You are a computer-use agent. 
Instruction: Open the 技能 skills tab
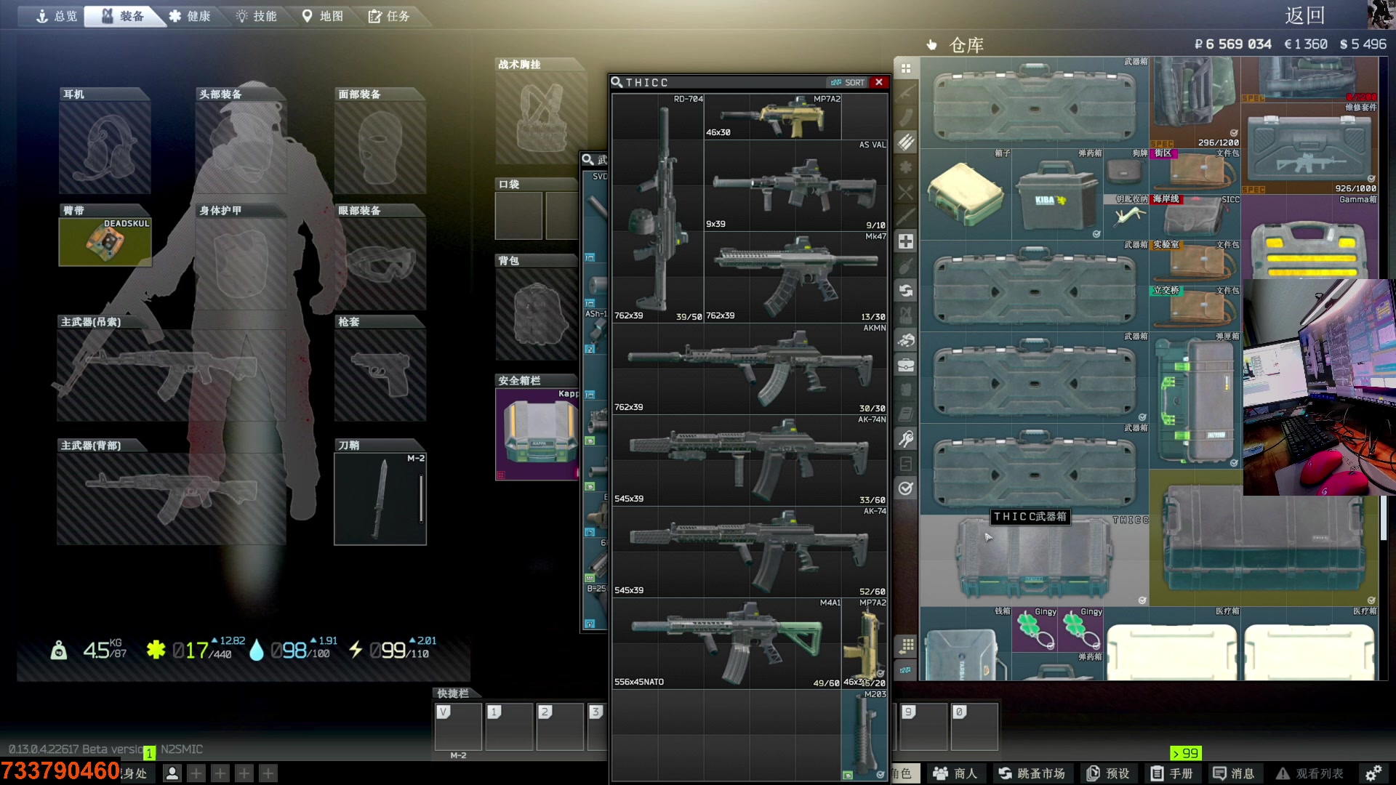[x=256, y=16]
